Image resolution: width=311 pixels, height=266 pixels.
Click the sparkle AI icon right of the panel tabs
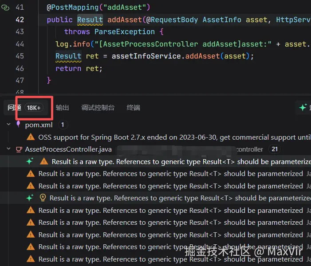(x=303, y=107)
